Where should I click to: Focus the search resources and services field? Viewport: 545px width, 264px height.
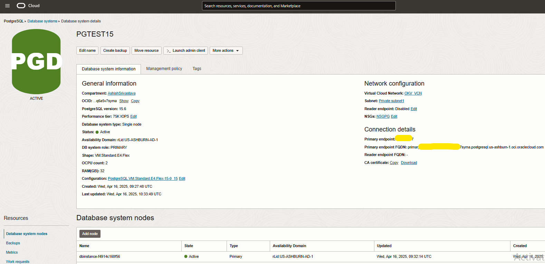299,6
